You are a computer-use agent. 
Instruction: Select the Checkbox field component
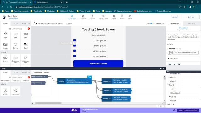coord(26,59)
